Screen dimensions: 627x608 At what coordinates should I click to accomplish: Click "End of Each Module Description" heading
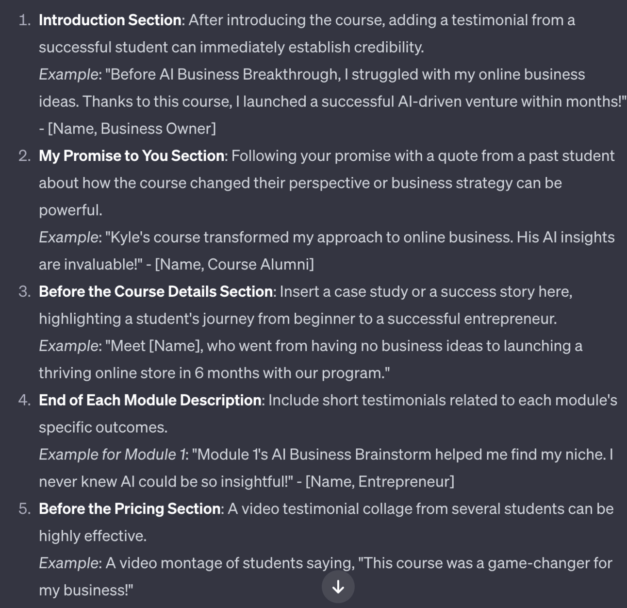[x=150, y=400]
